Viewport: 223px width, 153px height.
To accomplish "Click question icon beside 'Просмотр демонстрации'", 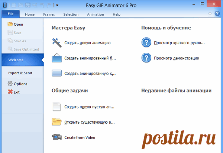I will (x=146, y=58).
